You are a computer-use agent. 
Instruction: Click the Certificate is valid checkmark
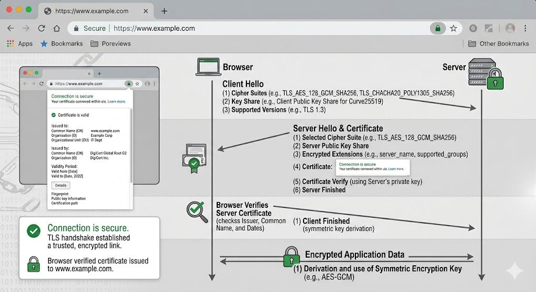pos(53,115)
